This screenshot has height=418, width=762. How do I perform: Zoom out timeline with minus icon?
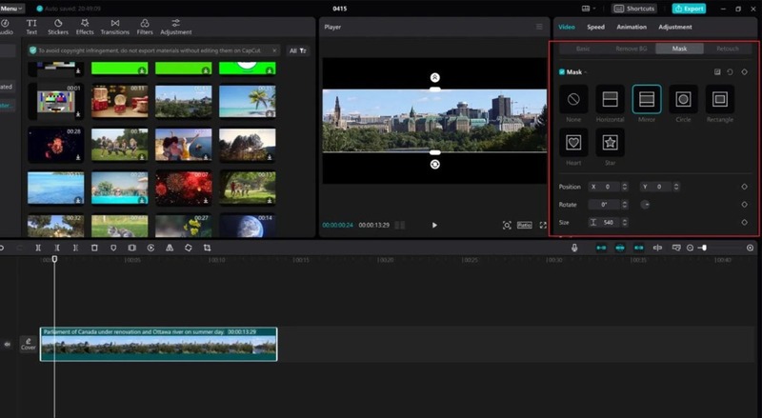(690, 248)
